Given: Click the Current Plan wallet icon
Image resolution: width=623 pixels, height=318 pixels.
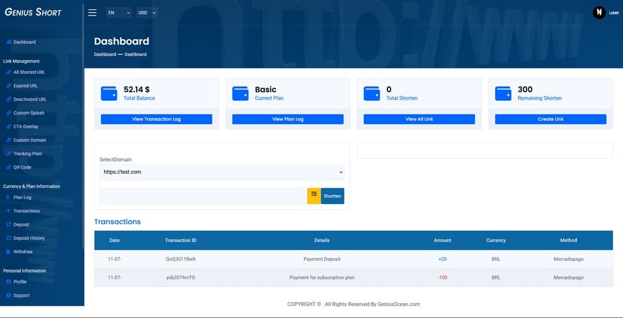Looking at the screenshot, I should (240, 93).
